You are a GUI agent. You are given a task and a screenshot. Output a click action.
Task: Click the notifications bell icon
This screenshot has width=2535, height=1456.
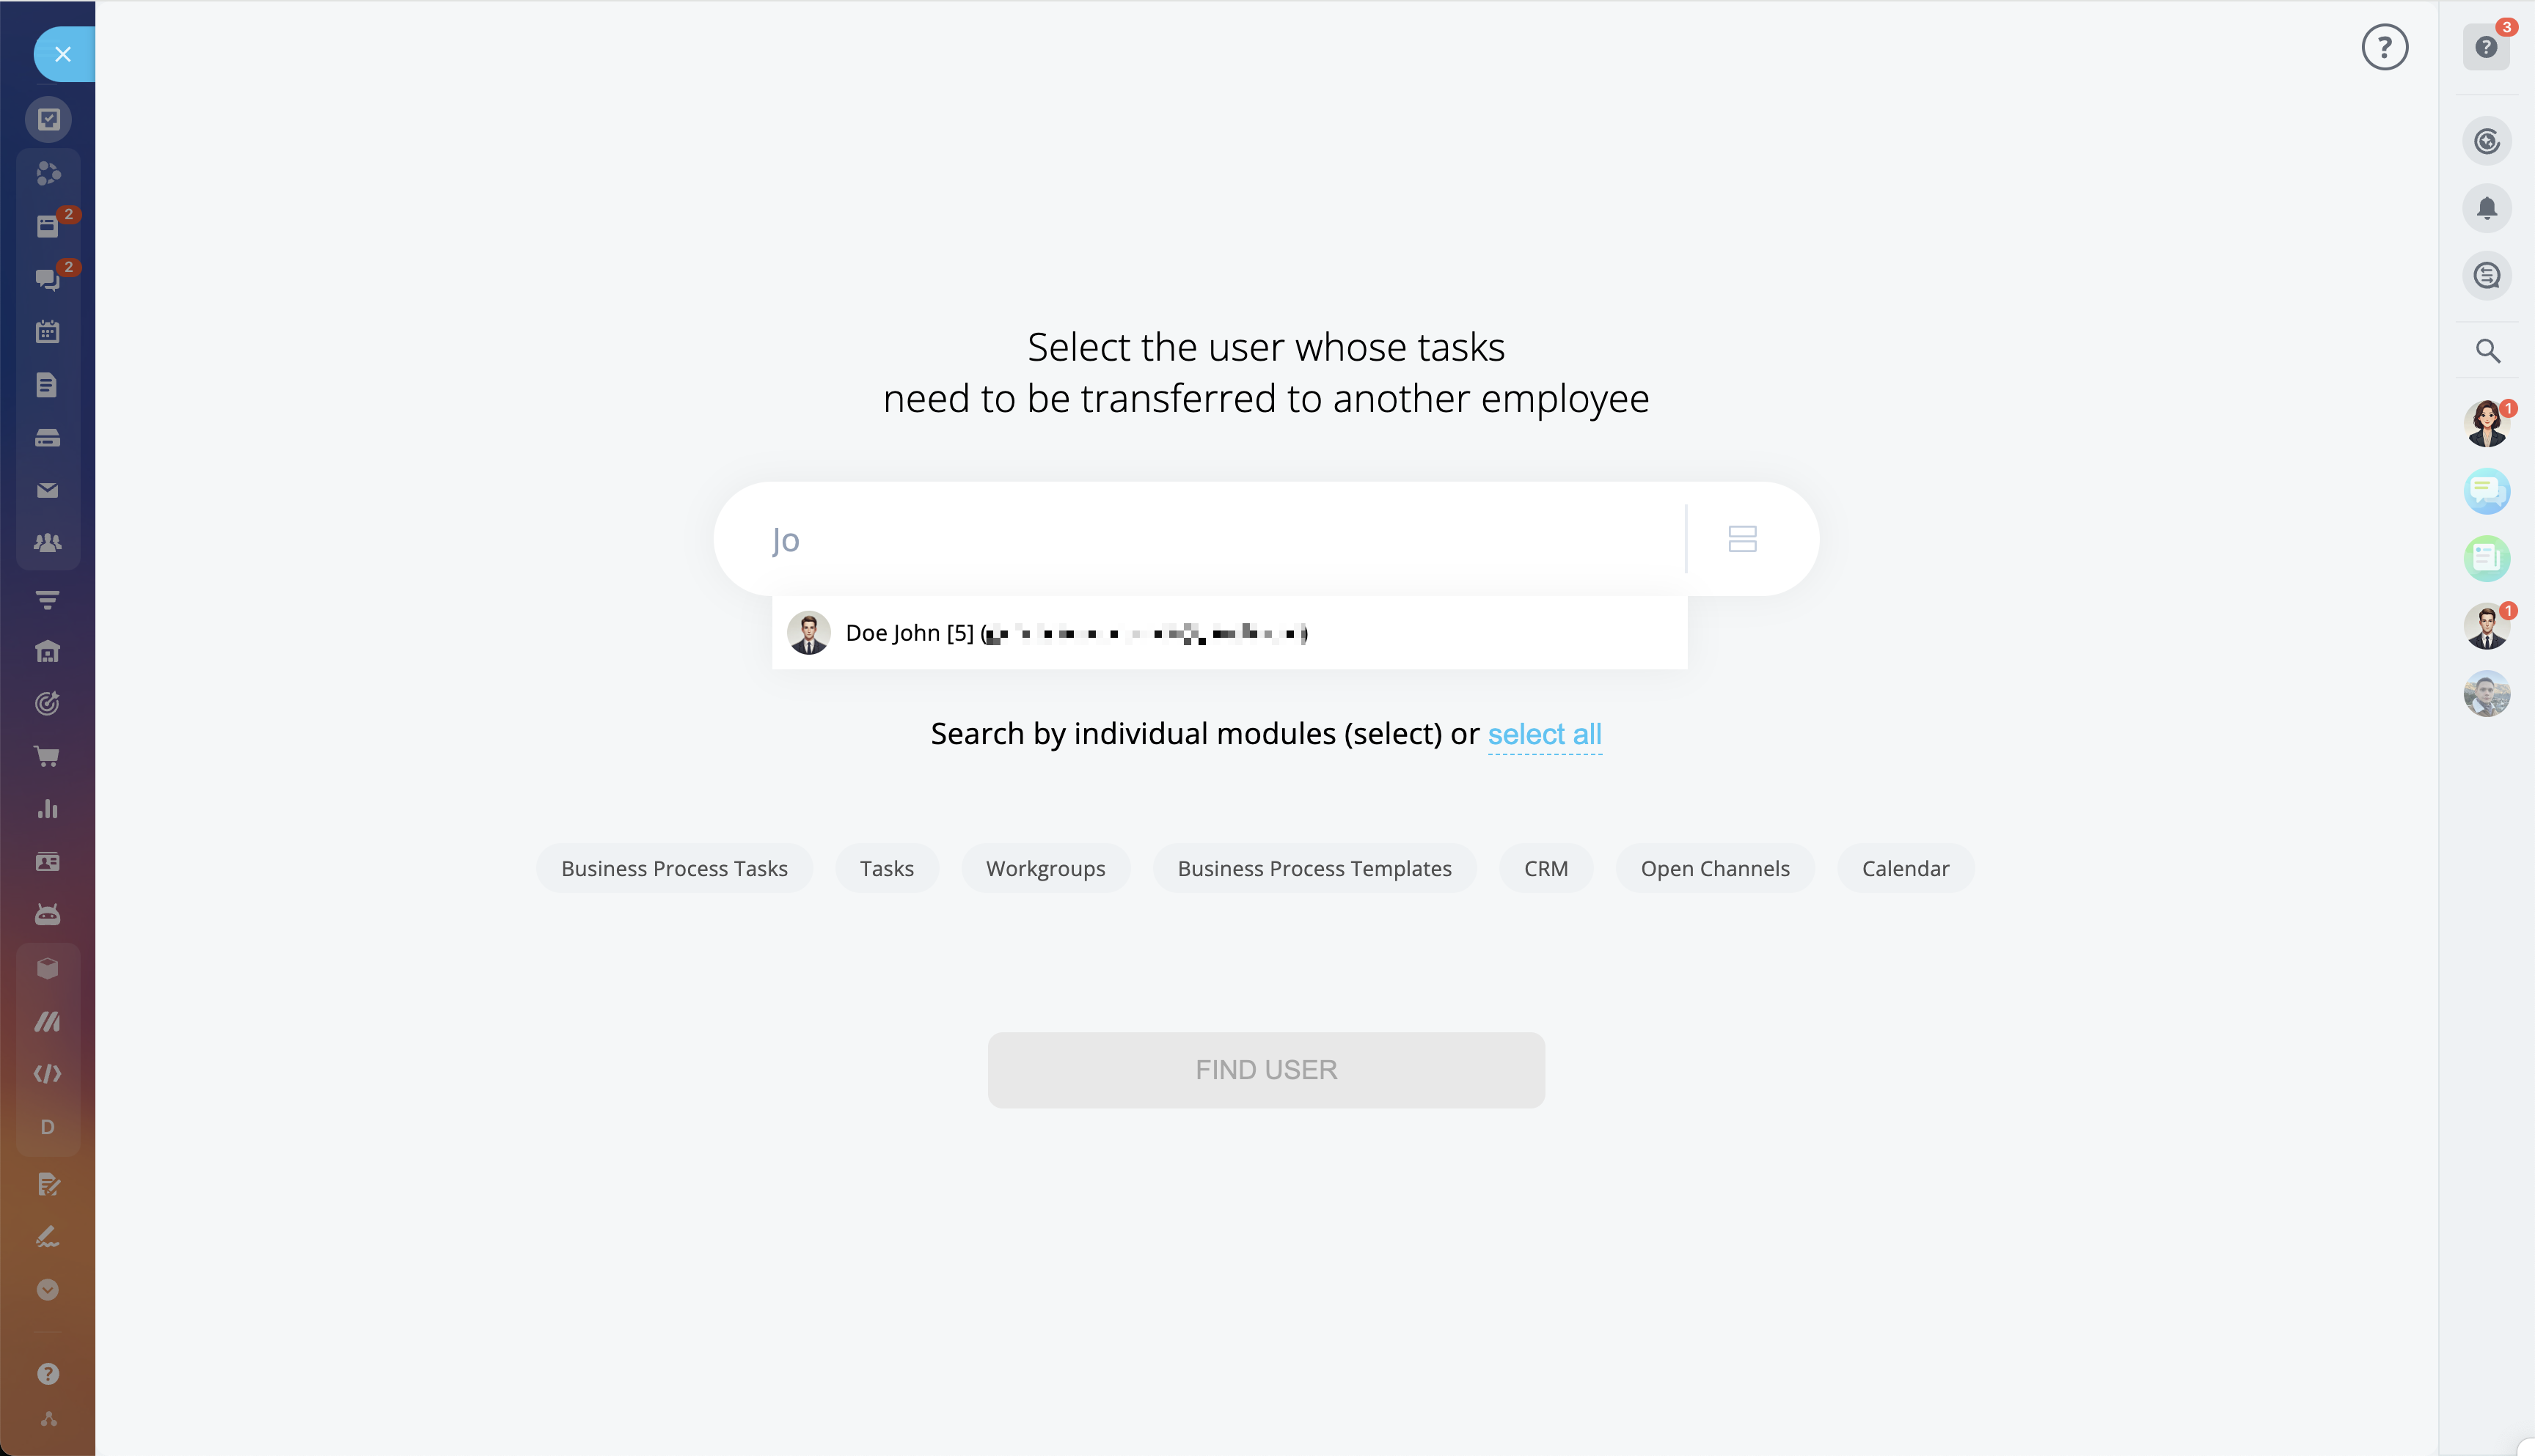[x=2487, y=208]
